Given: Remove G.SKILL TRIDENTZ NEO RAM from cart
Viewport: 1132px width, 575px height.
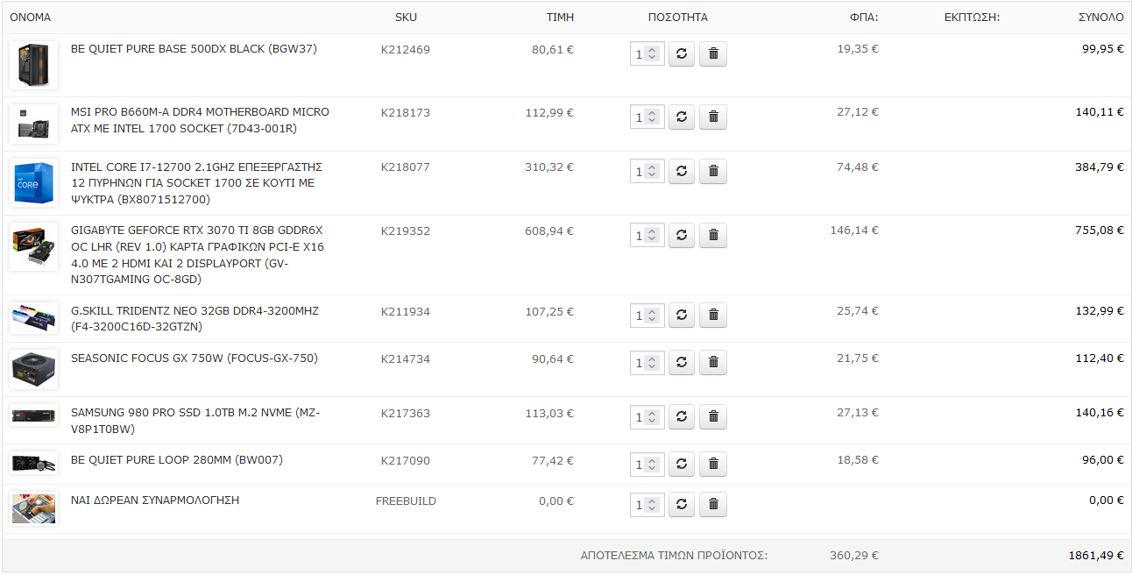Looking at the screenshot, I should point(713,316).
